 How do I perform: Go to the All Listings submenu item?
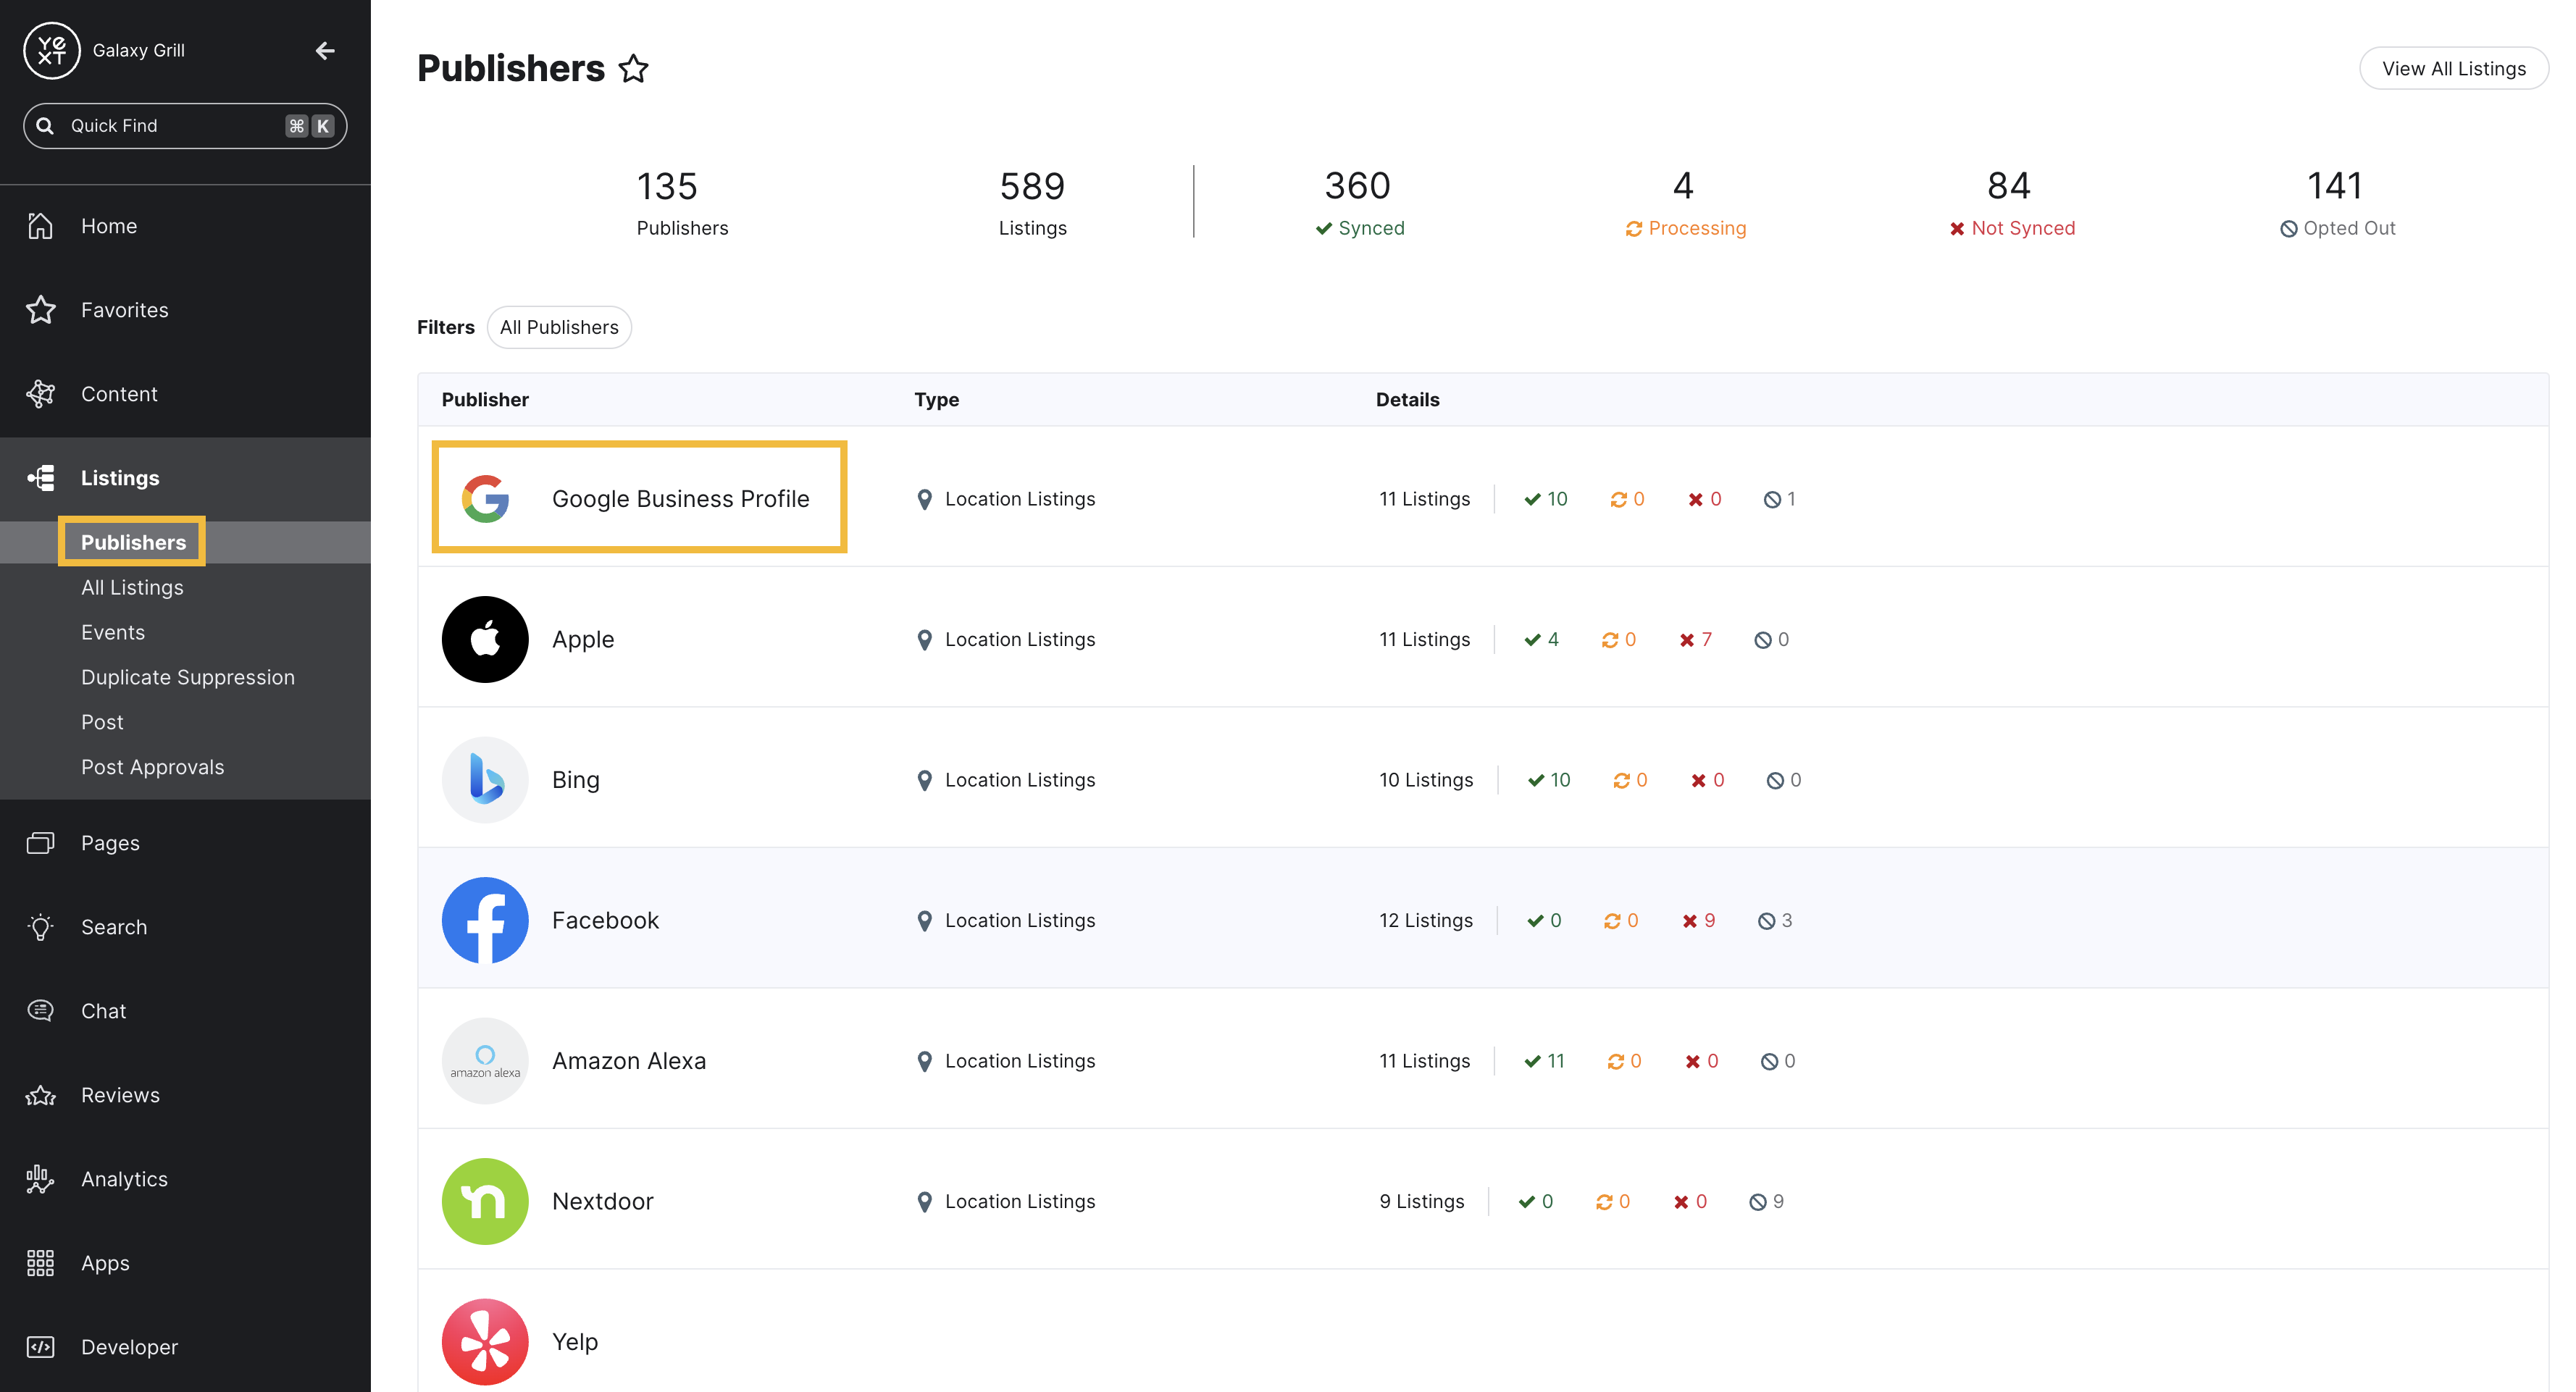(132, 587)
